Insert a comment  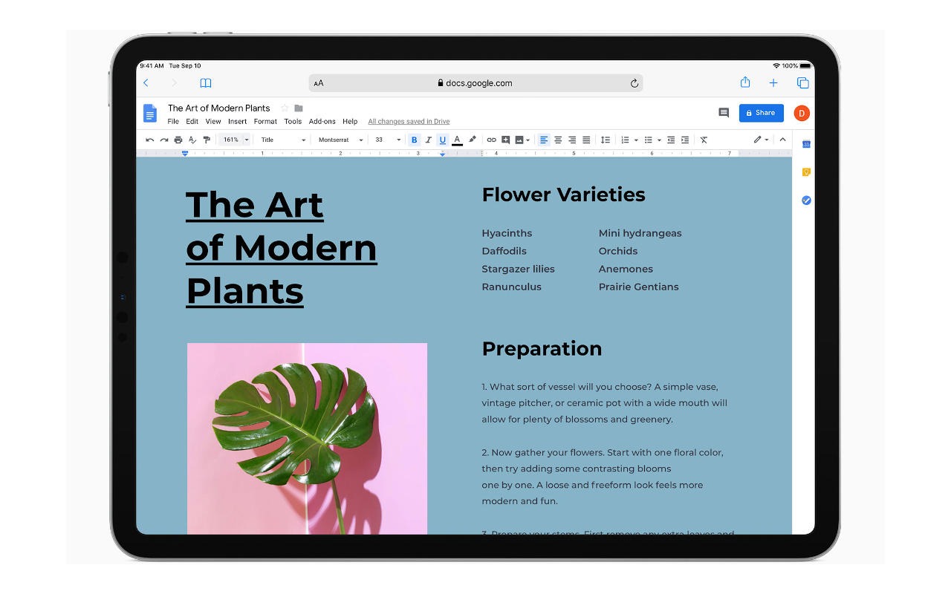506,140
